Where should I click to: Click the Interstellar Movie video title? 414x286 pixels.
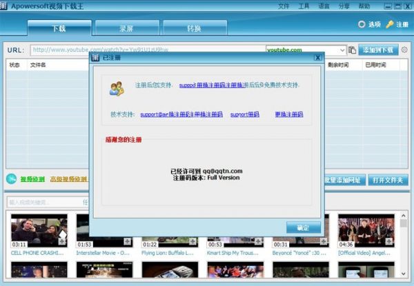pos(103,253)
